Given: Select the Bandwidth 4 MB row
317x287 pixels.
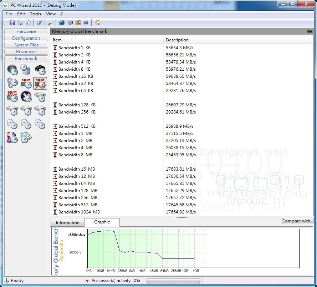Looking at the screenshot, I should 181,148.
